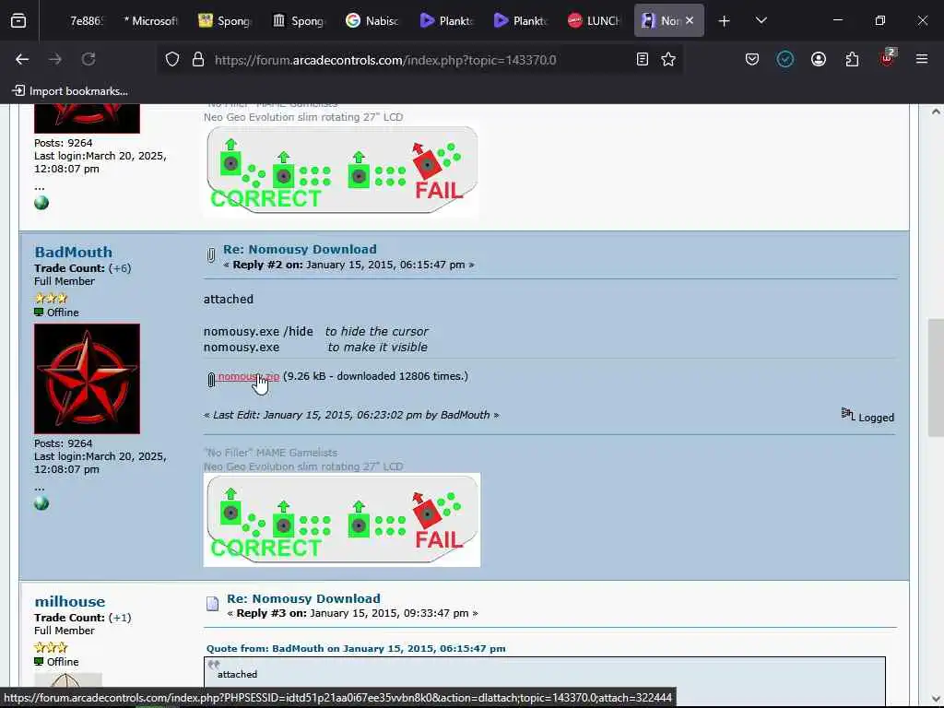Switch to the first Spong tab

click(225, 20)
